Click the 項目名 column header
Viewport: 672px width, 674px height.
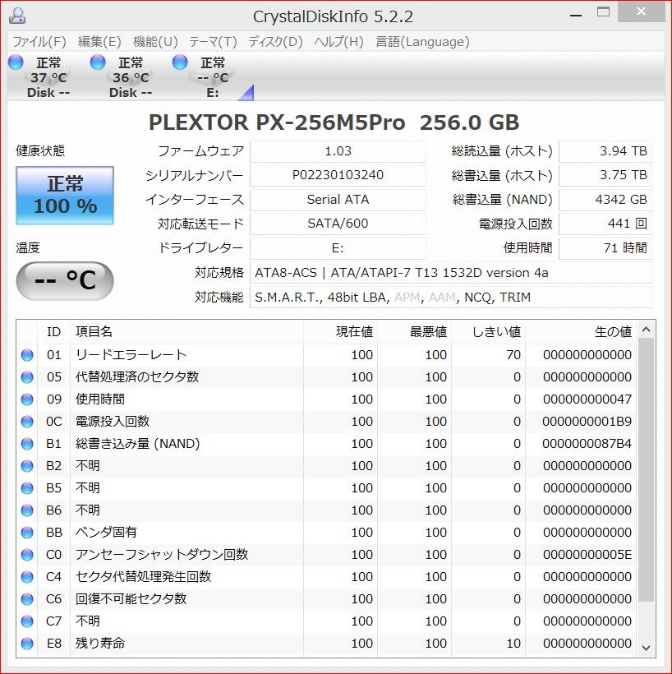(186, 332)
